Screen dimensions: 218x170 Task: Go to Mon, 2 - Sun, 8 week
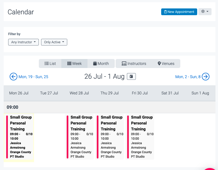(188, 77)
